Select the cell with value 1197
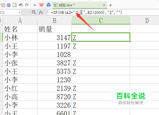The image size is (159, 115). pyautogui.click(x=54, y=46)
